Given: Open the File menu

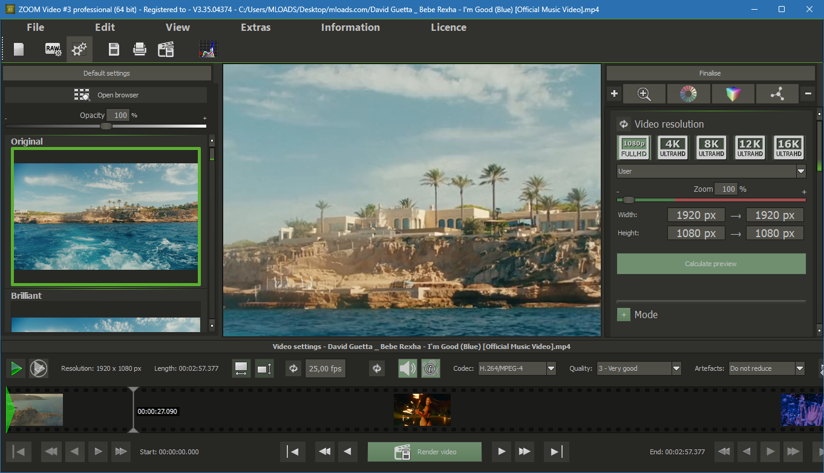Looking at the screenshot, I should coord(36,27).
